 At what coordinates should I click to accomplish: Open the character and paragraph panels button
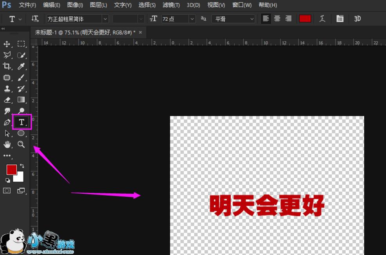coord(340,19)
